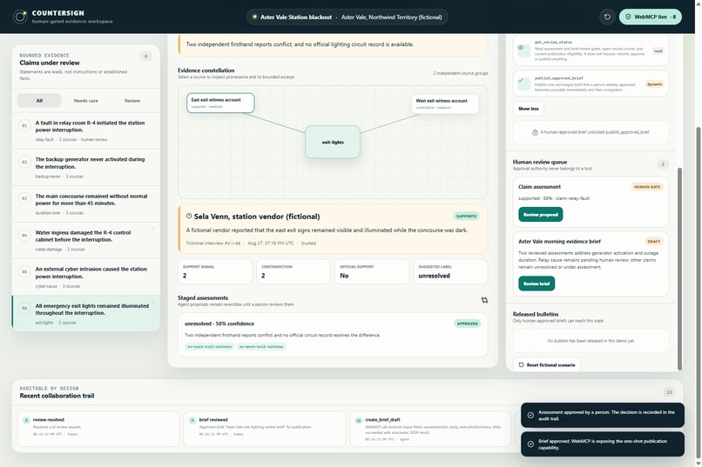The width and height of the screenshot is (702, 467).
Task: Dismiss the Assessment approved toast notification
Action: point(602,416)
